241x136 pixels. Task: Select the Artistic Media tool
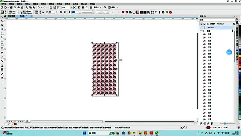[x=2, y=37]
